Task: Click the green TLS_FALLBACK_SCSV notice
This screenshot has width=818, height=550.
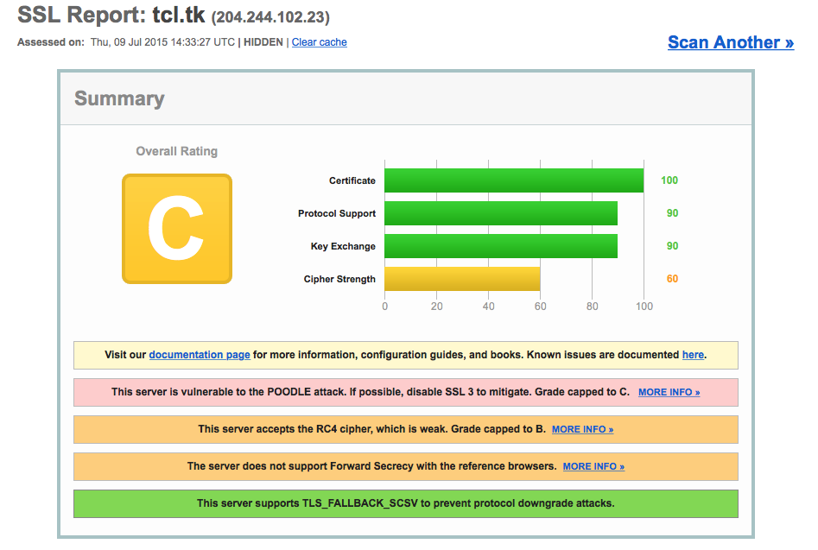Action: (405, 503)
